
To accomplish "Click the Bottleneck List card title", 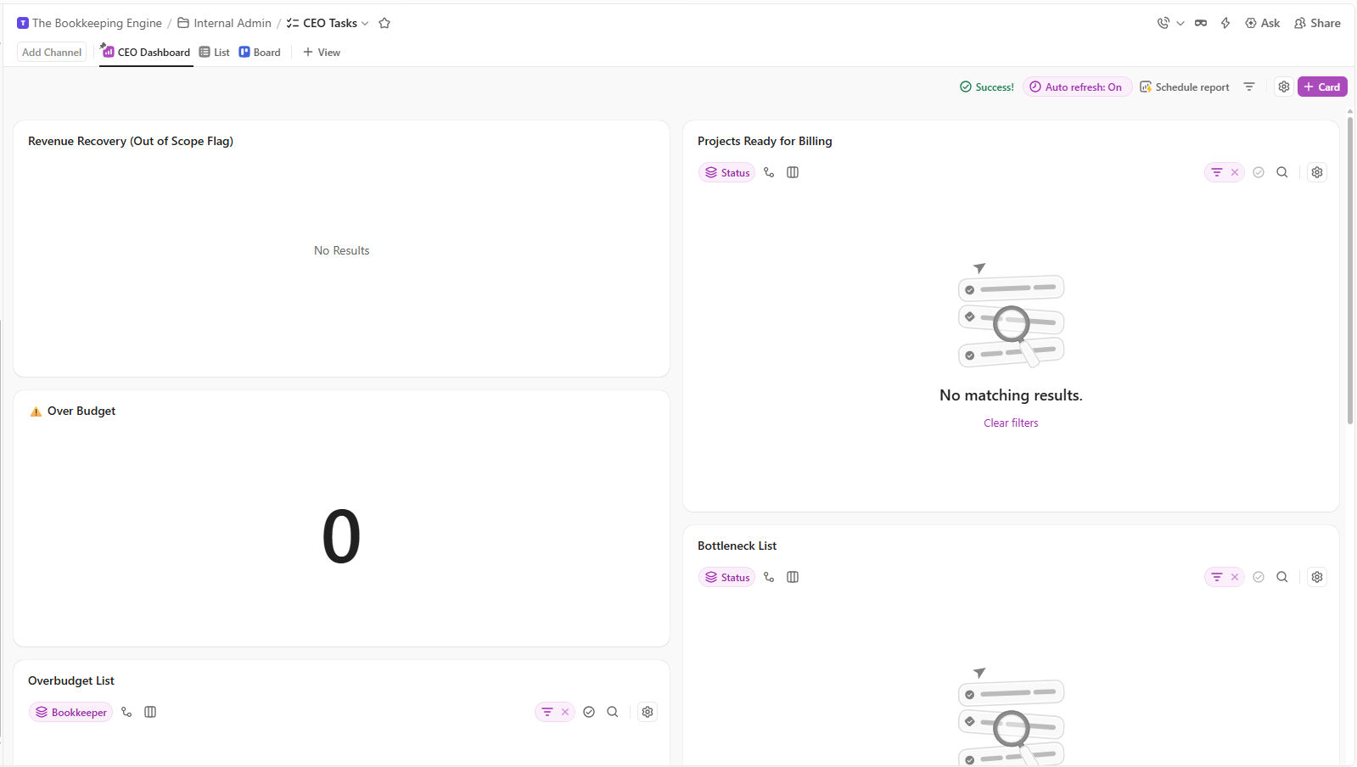I will pyautogui.click(x=737, y=546).
